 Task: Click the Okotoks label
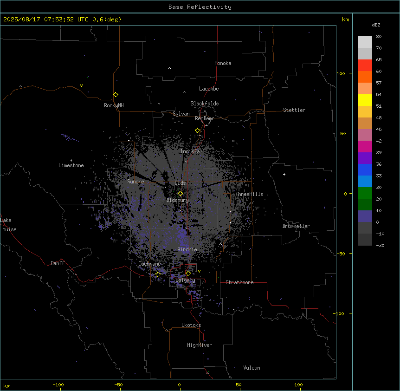(x=191, y=325)
